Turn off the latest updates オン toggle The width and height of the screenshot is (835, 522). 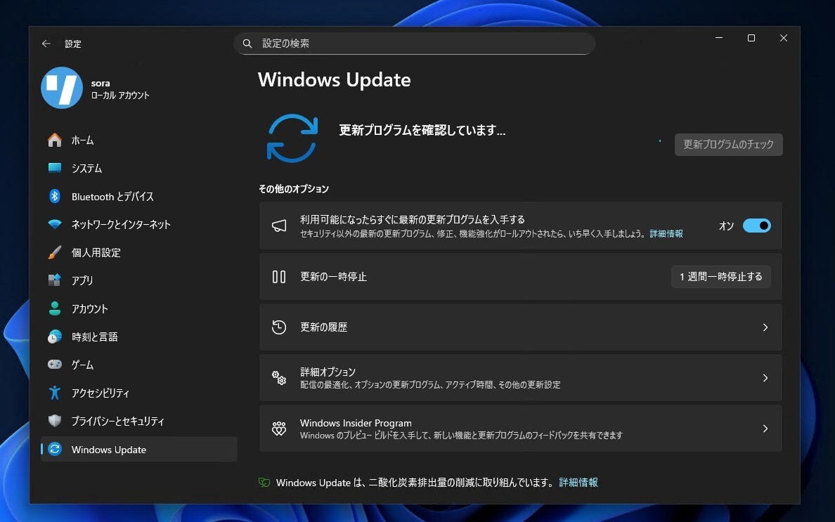(757, 226)
